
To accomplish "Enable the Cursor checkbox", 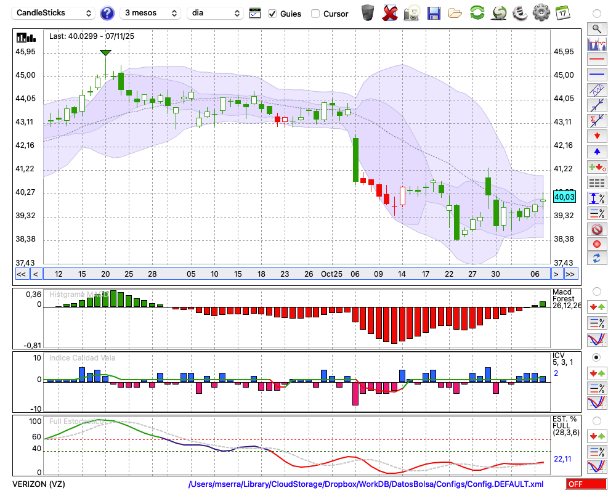I will pyautogui.click(x=315, y=14).
